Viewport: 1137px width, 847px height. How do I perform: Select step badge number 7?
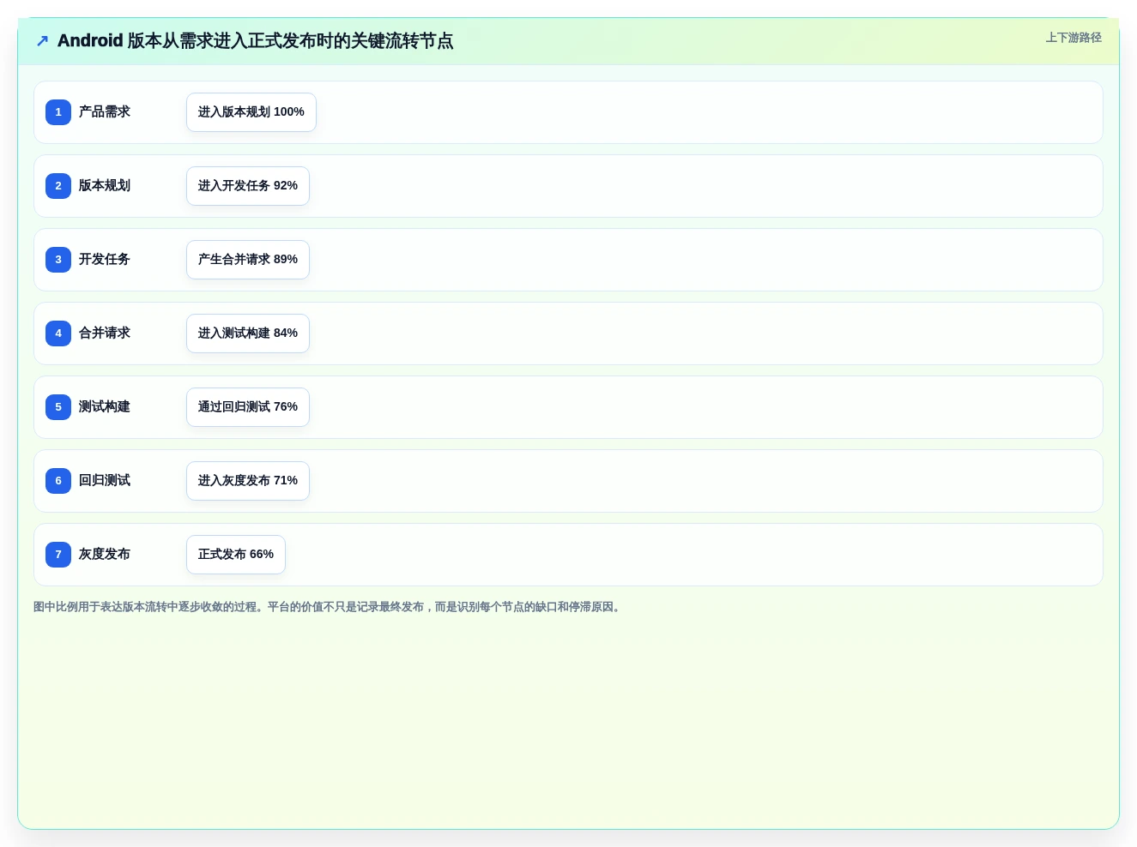(58, 555)
